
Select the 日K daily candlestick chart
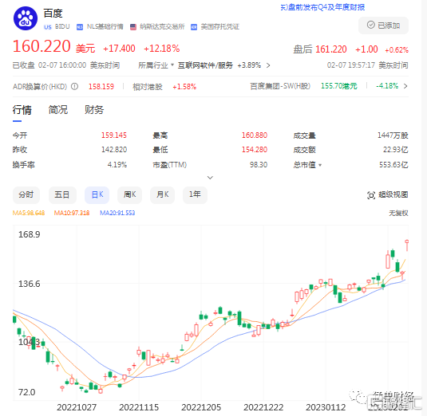97,195
